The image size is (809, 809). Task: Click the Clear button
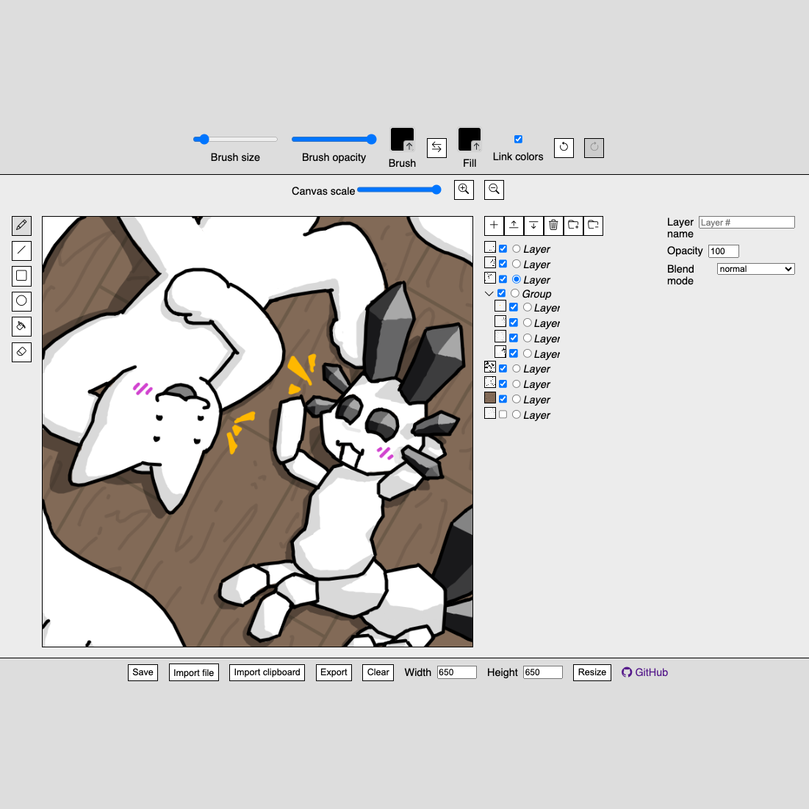coord(378,672)
